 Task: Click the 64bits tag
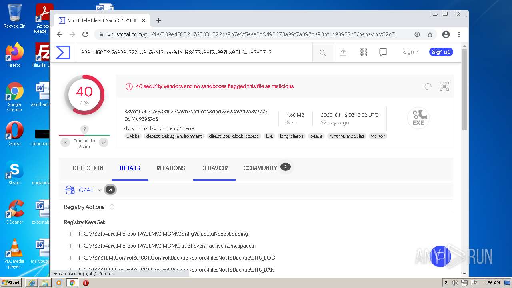pos(133,136)
